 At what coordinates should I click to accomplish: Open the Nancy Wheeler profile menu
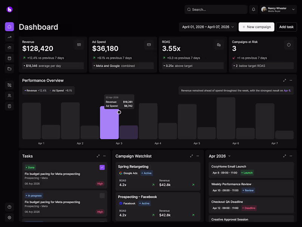coord(278,9)
